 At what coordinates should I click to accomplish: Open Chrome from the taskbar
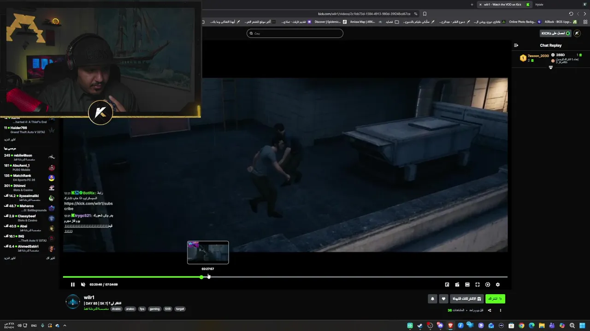(x=521, y=325)
